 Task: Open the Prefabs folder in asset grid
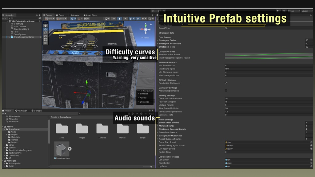122,129
